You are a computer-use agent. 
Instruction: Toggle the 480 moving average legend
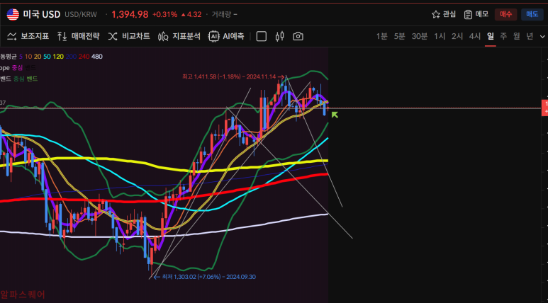(x=97, y=57)
